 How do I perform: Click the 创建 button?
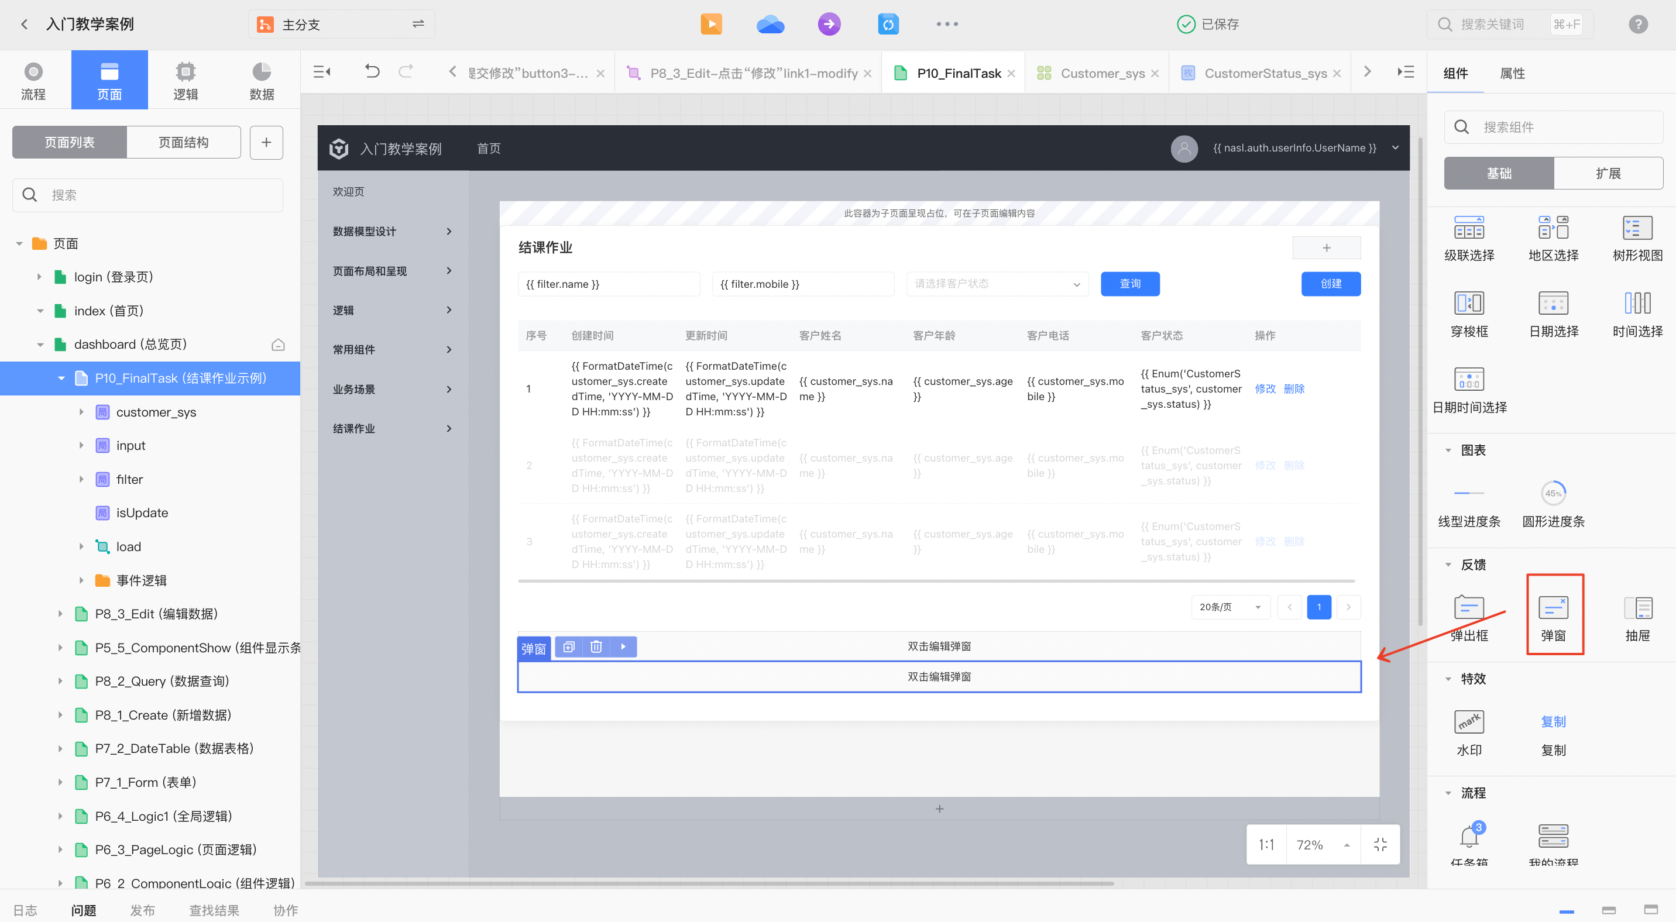click(1331, 284)
